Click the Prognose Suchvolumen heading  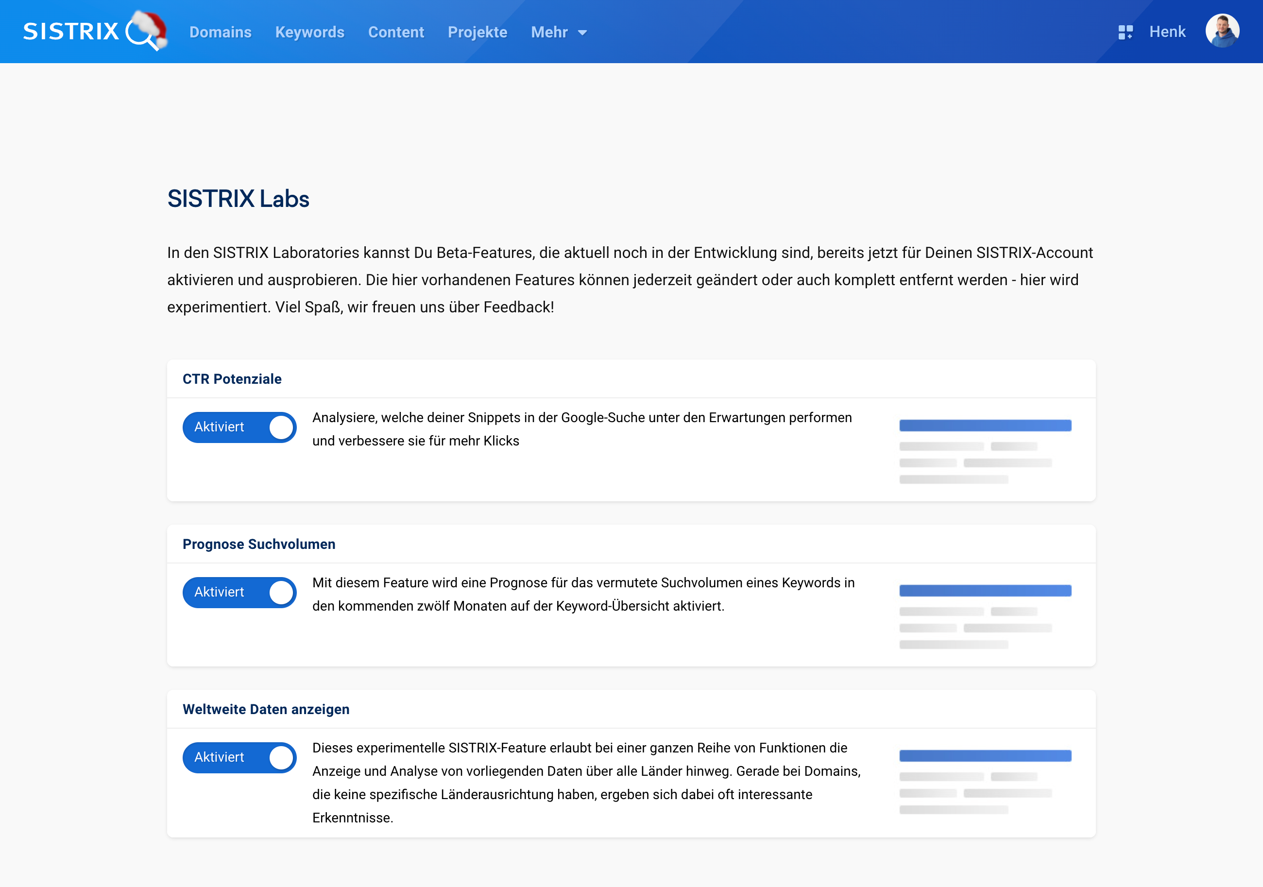tap(258, 544)
